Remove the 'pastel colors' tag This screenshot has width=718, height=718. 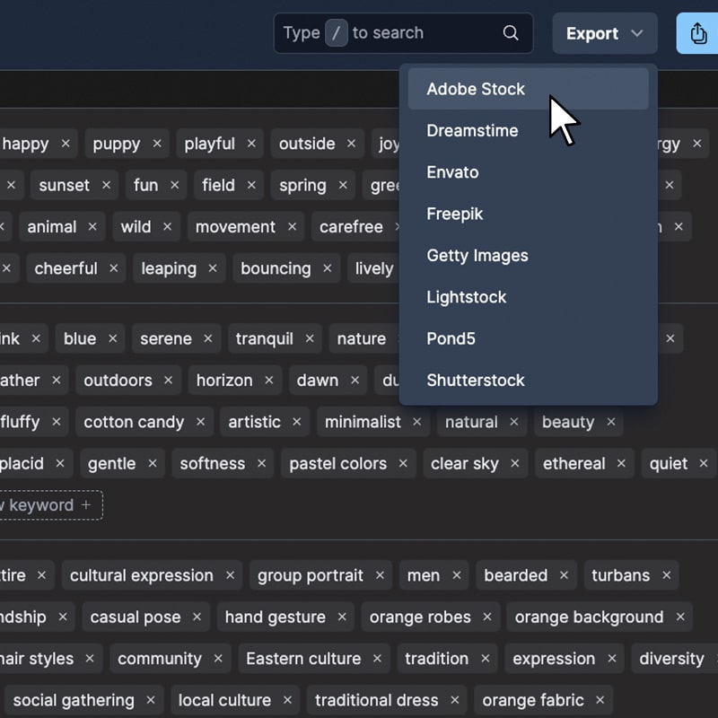click(403, 463)
